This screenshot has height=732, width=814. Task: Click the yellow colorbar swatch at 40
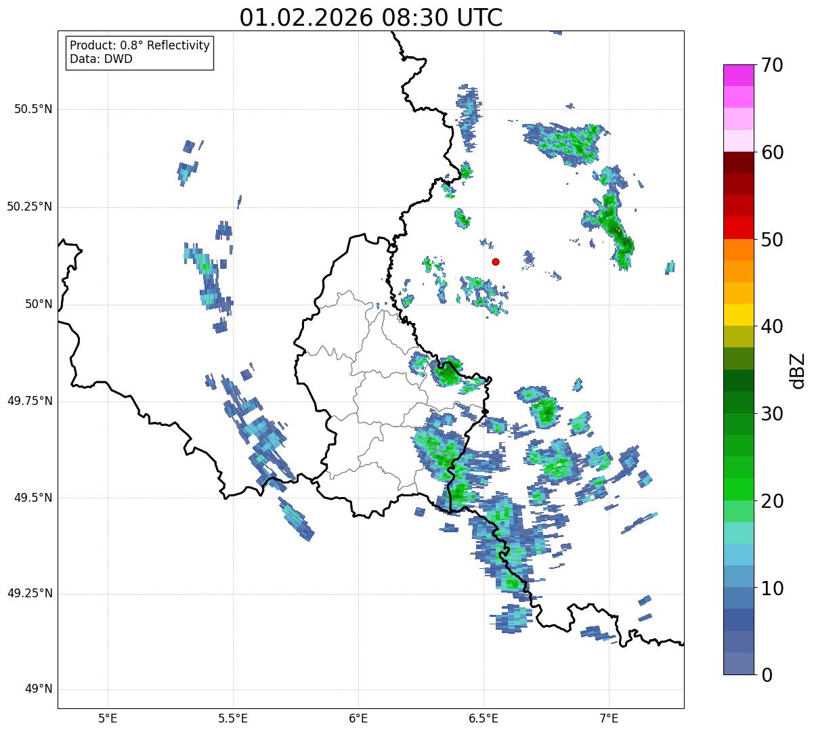739,316
